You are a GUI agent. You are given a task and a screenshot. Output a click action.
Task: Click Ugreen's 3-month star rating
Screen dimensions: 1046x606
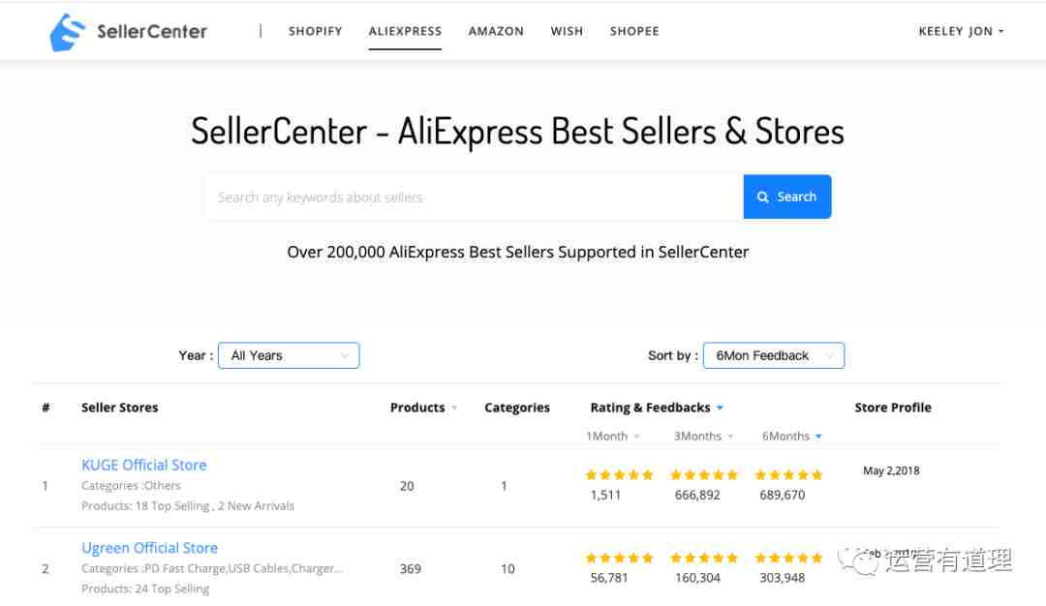(x=704, y=558)
